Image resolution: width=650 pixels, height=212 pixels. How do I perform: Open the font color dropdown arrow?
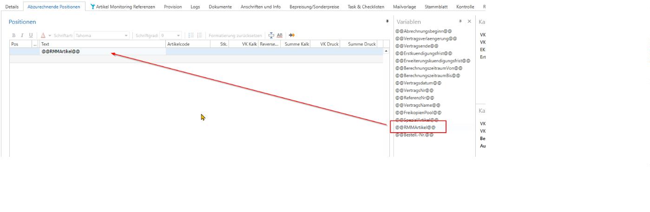(x=49, y=35)
